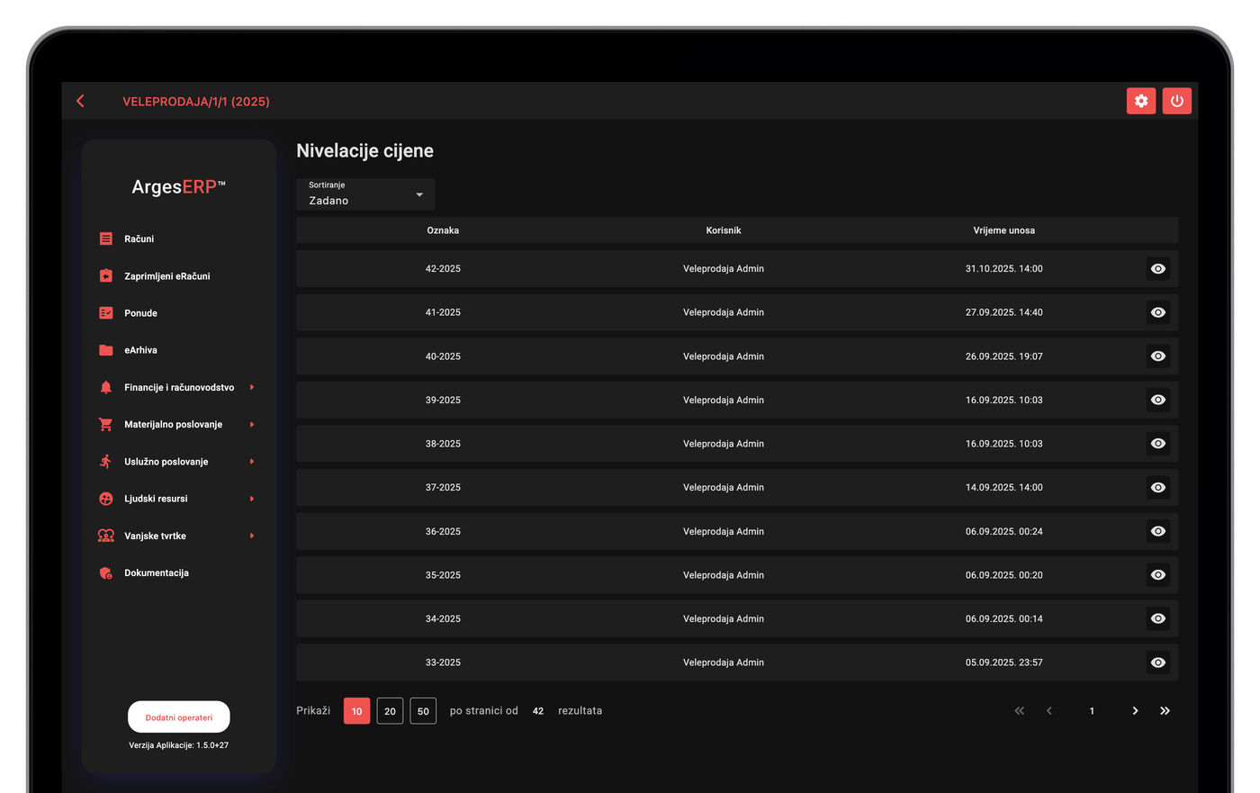Select the Ljudski resursi menu label
The height and width of the screenshot is (793, 1260).
click(x=156, y=499)
